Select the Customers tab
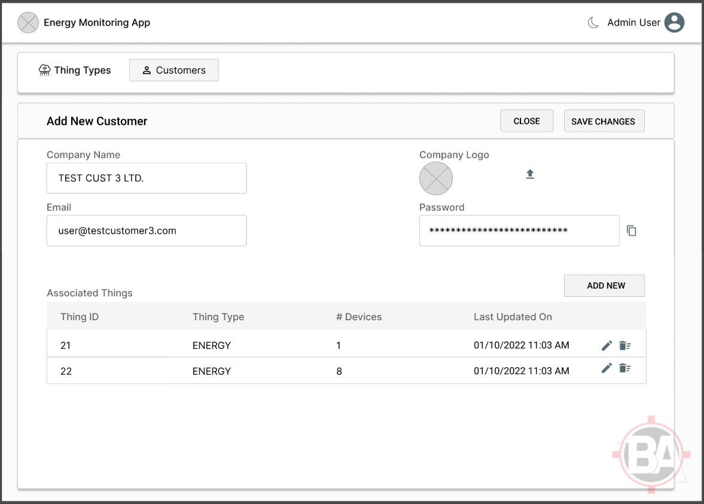This screenshot has width=704, height=504. (174, 70)
